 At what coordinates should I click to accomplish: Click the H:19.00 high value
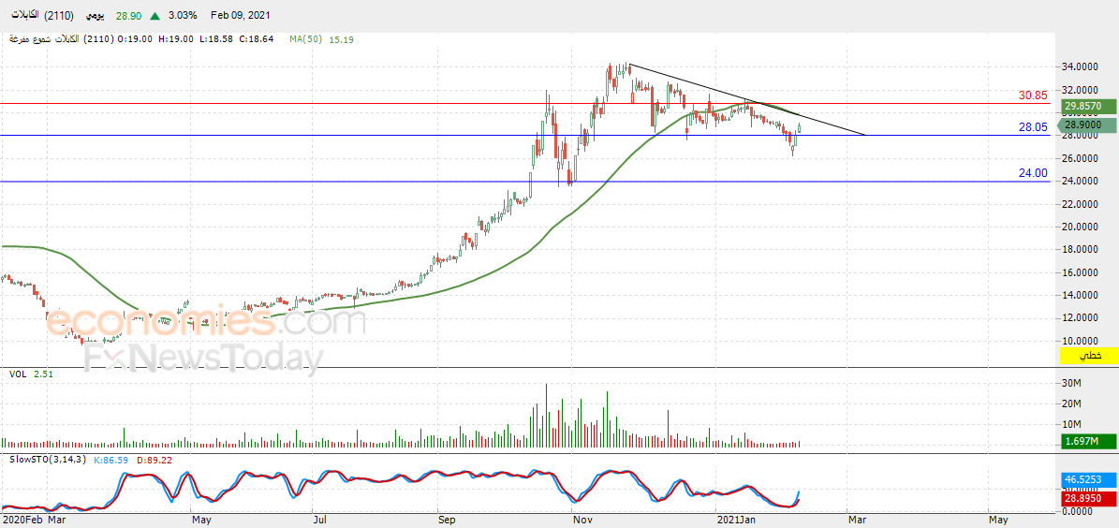pyautogui.click(x=176, y=40)
